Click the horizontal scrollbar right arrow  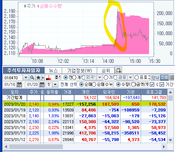click(x=164, y=147)
